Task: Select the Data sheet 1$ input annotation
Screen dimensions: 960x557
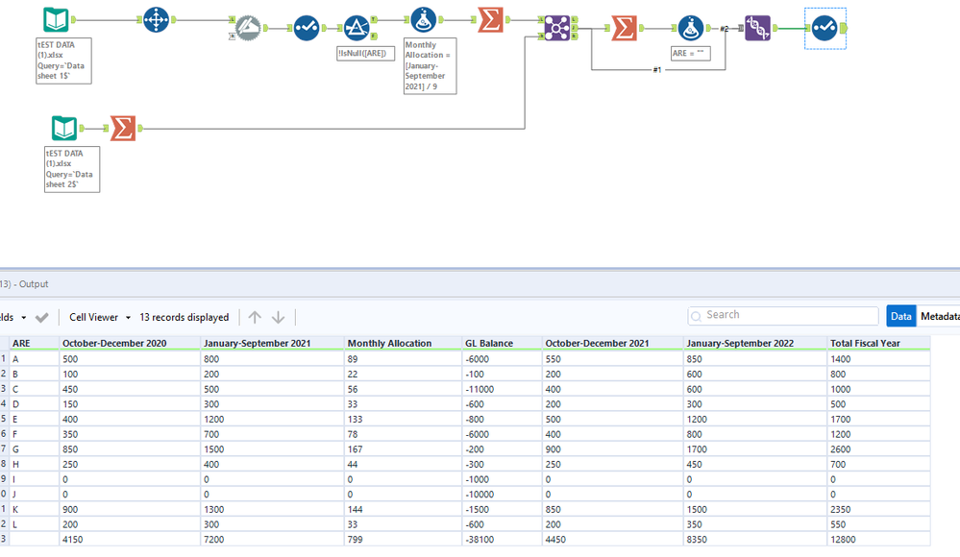Action: tap(63, 61)
